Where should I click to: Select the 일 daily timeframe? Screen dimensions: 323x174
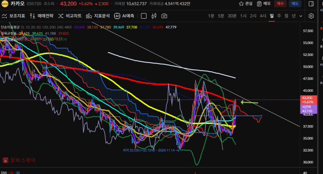click(272, 16)
